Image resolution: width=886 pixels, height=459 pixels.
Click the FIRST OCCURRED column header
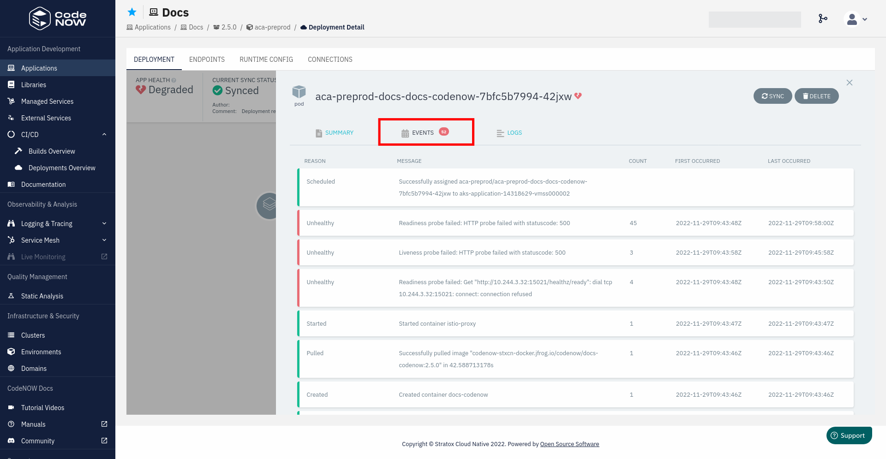point(697,161)
